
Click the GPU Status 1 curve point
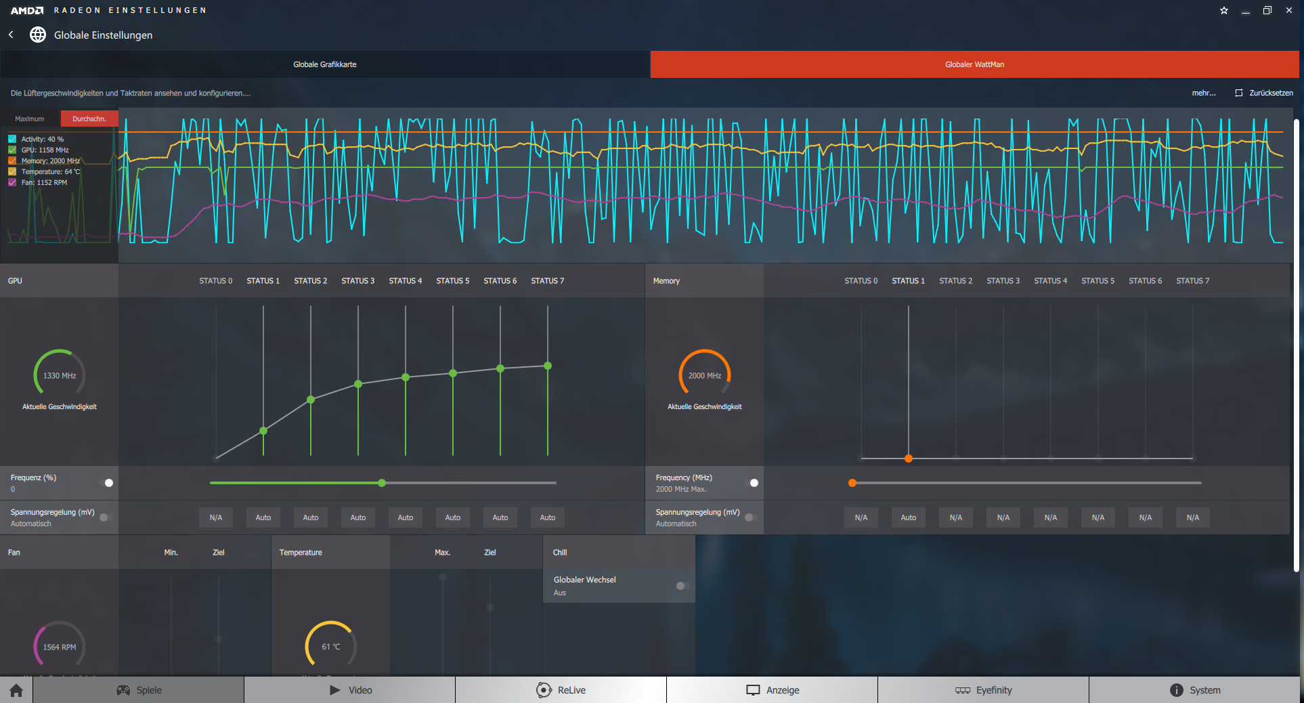click(x=263, y=431)
